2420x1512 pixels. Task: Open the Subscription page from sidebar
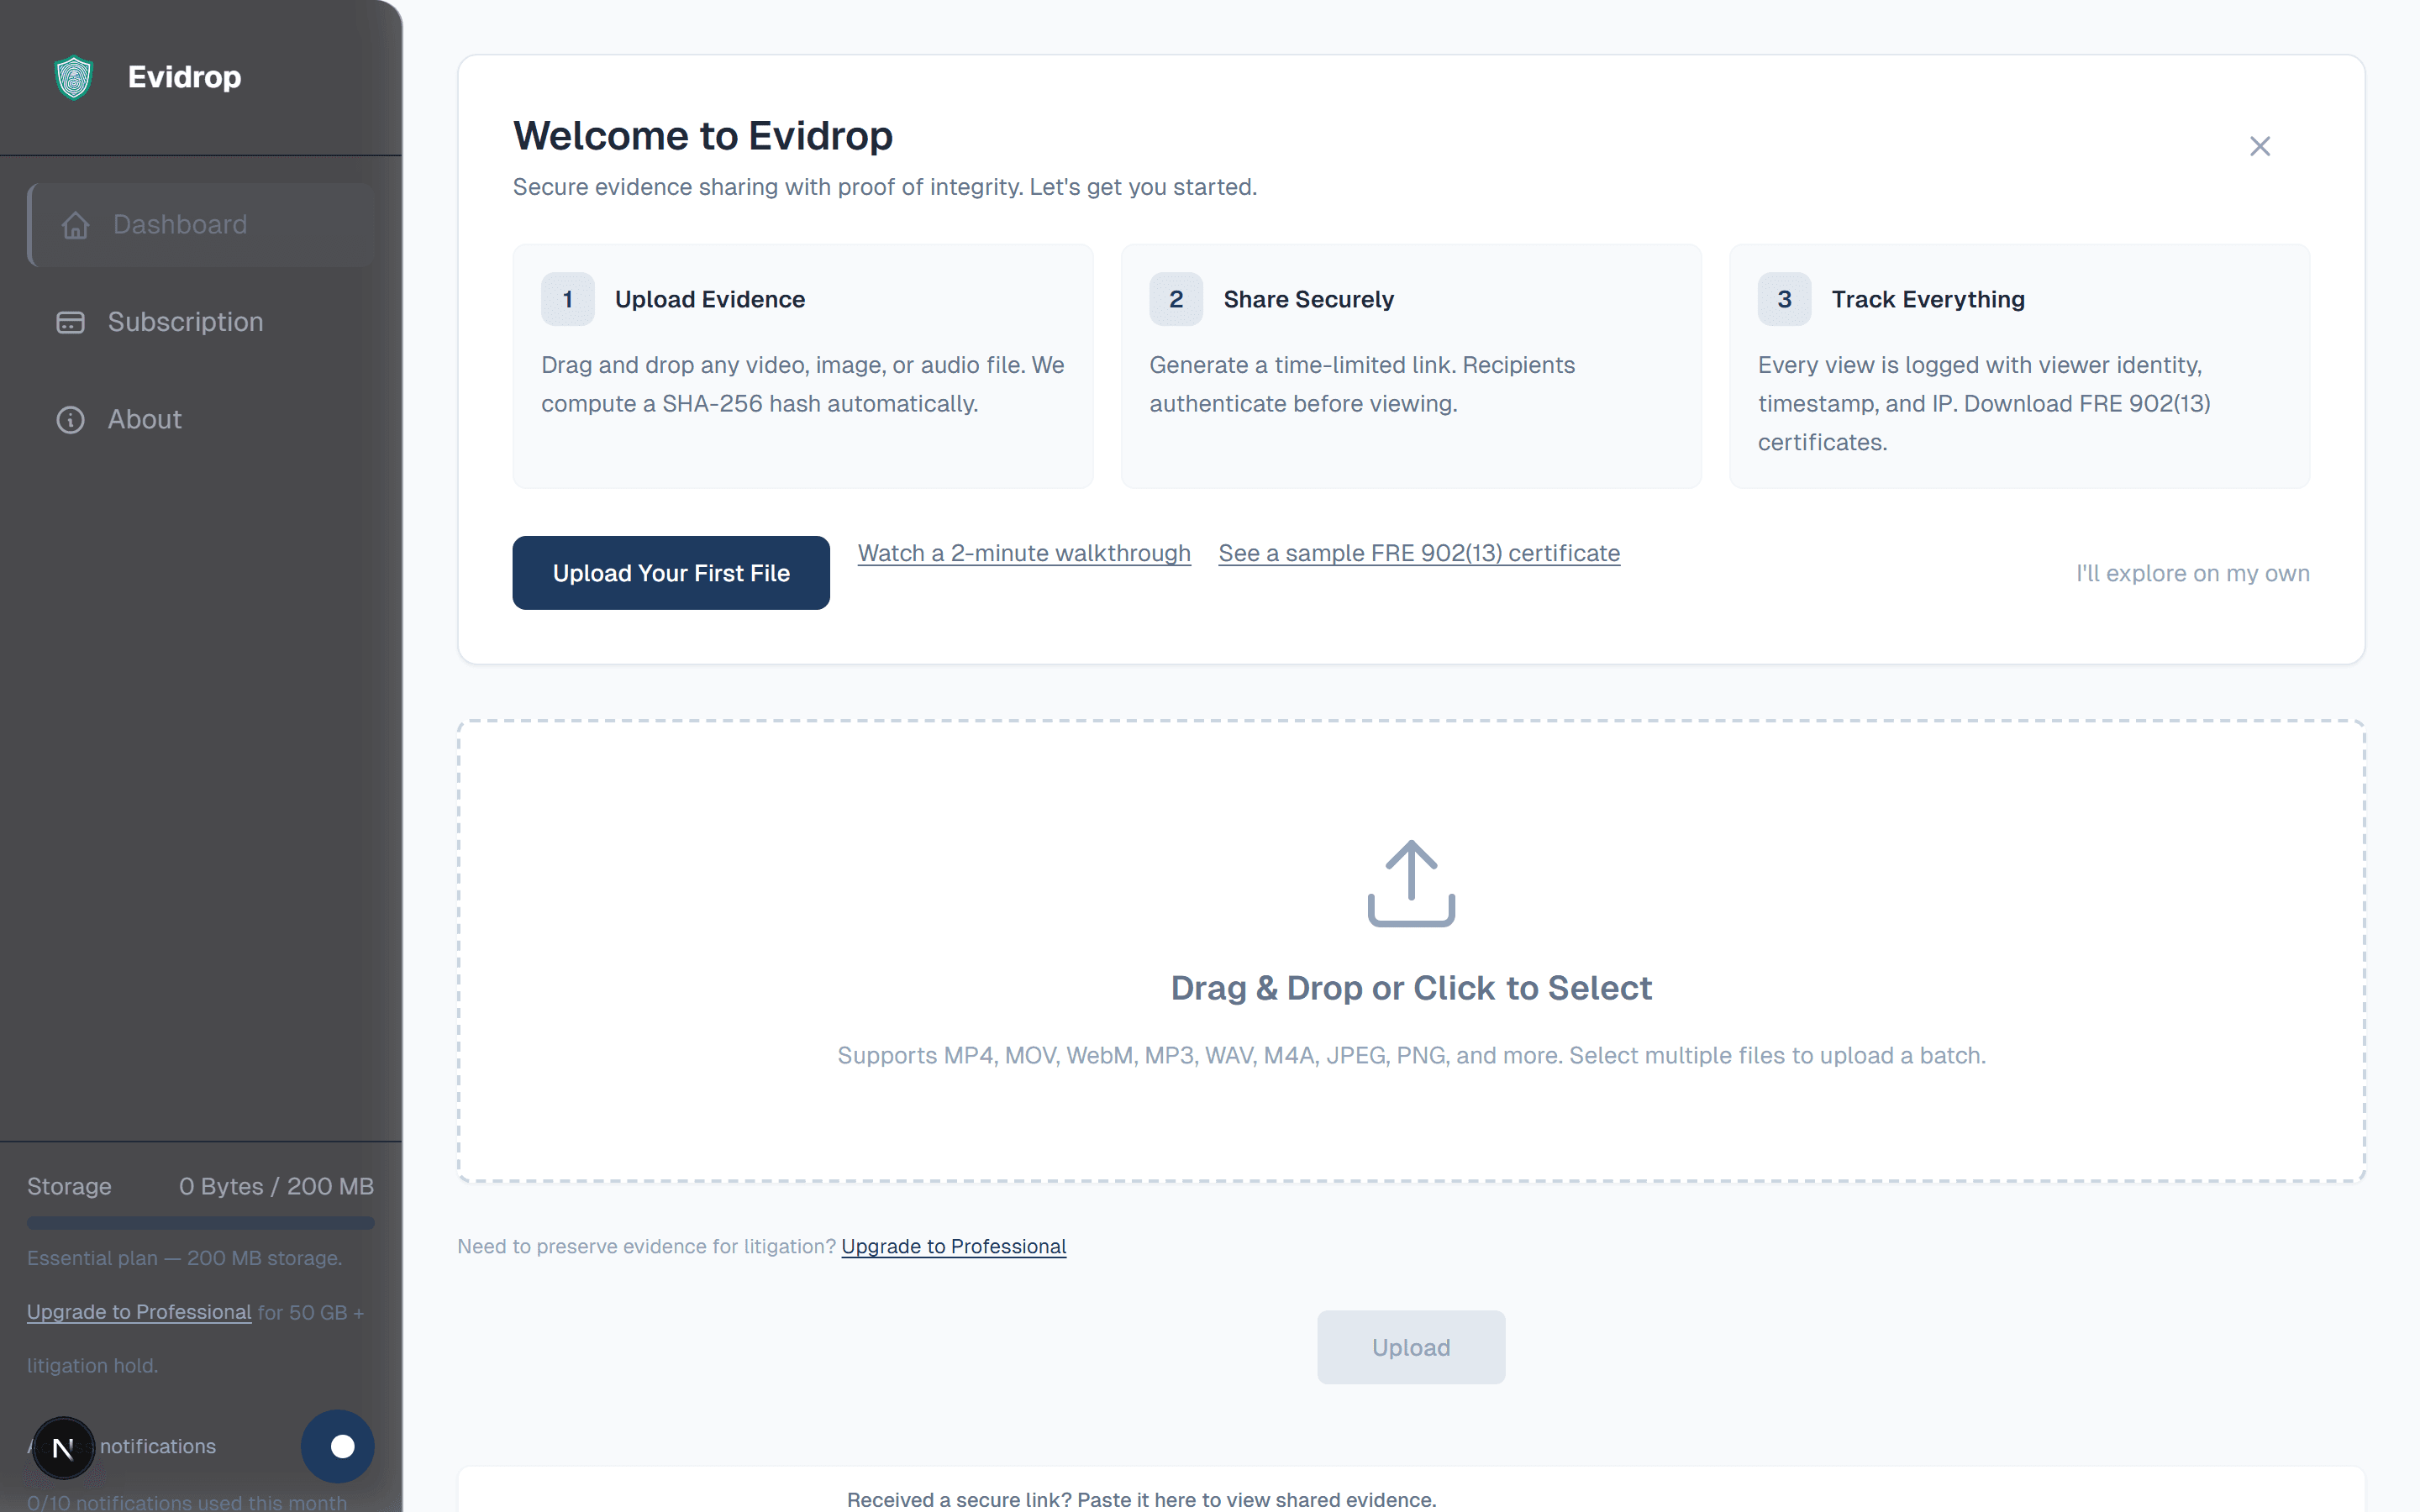tap(185, 322)
